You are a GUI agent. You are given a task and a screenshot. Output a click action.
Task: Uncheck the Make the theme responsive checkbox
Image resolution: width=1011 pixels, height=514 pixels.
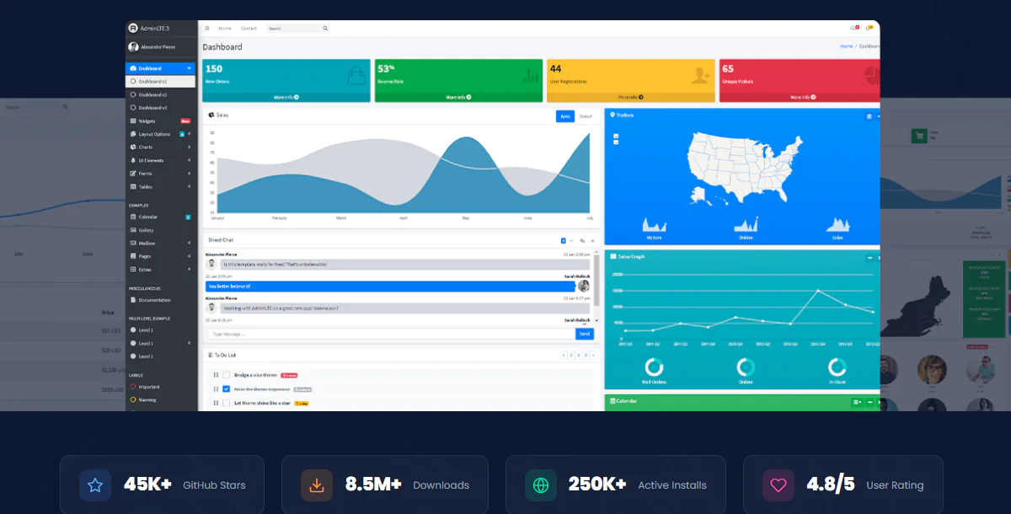tap(226, 389)
